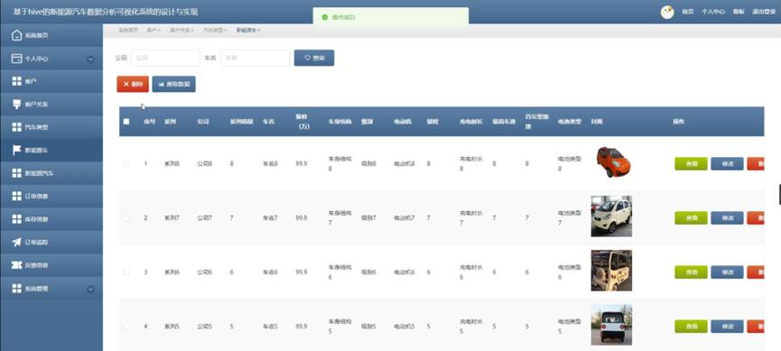Click the 系列5 cell in row 4
The width and height of the screenshot is (781, 351).
[x=172, y=326]
